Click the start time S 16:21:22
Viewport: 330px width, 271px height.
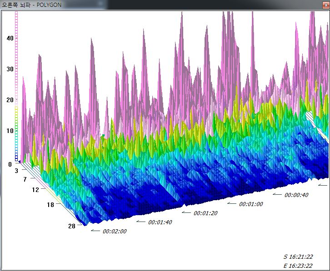(298, 257)
